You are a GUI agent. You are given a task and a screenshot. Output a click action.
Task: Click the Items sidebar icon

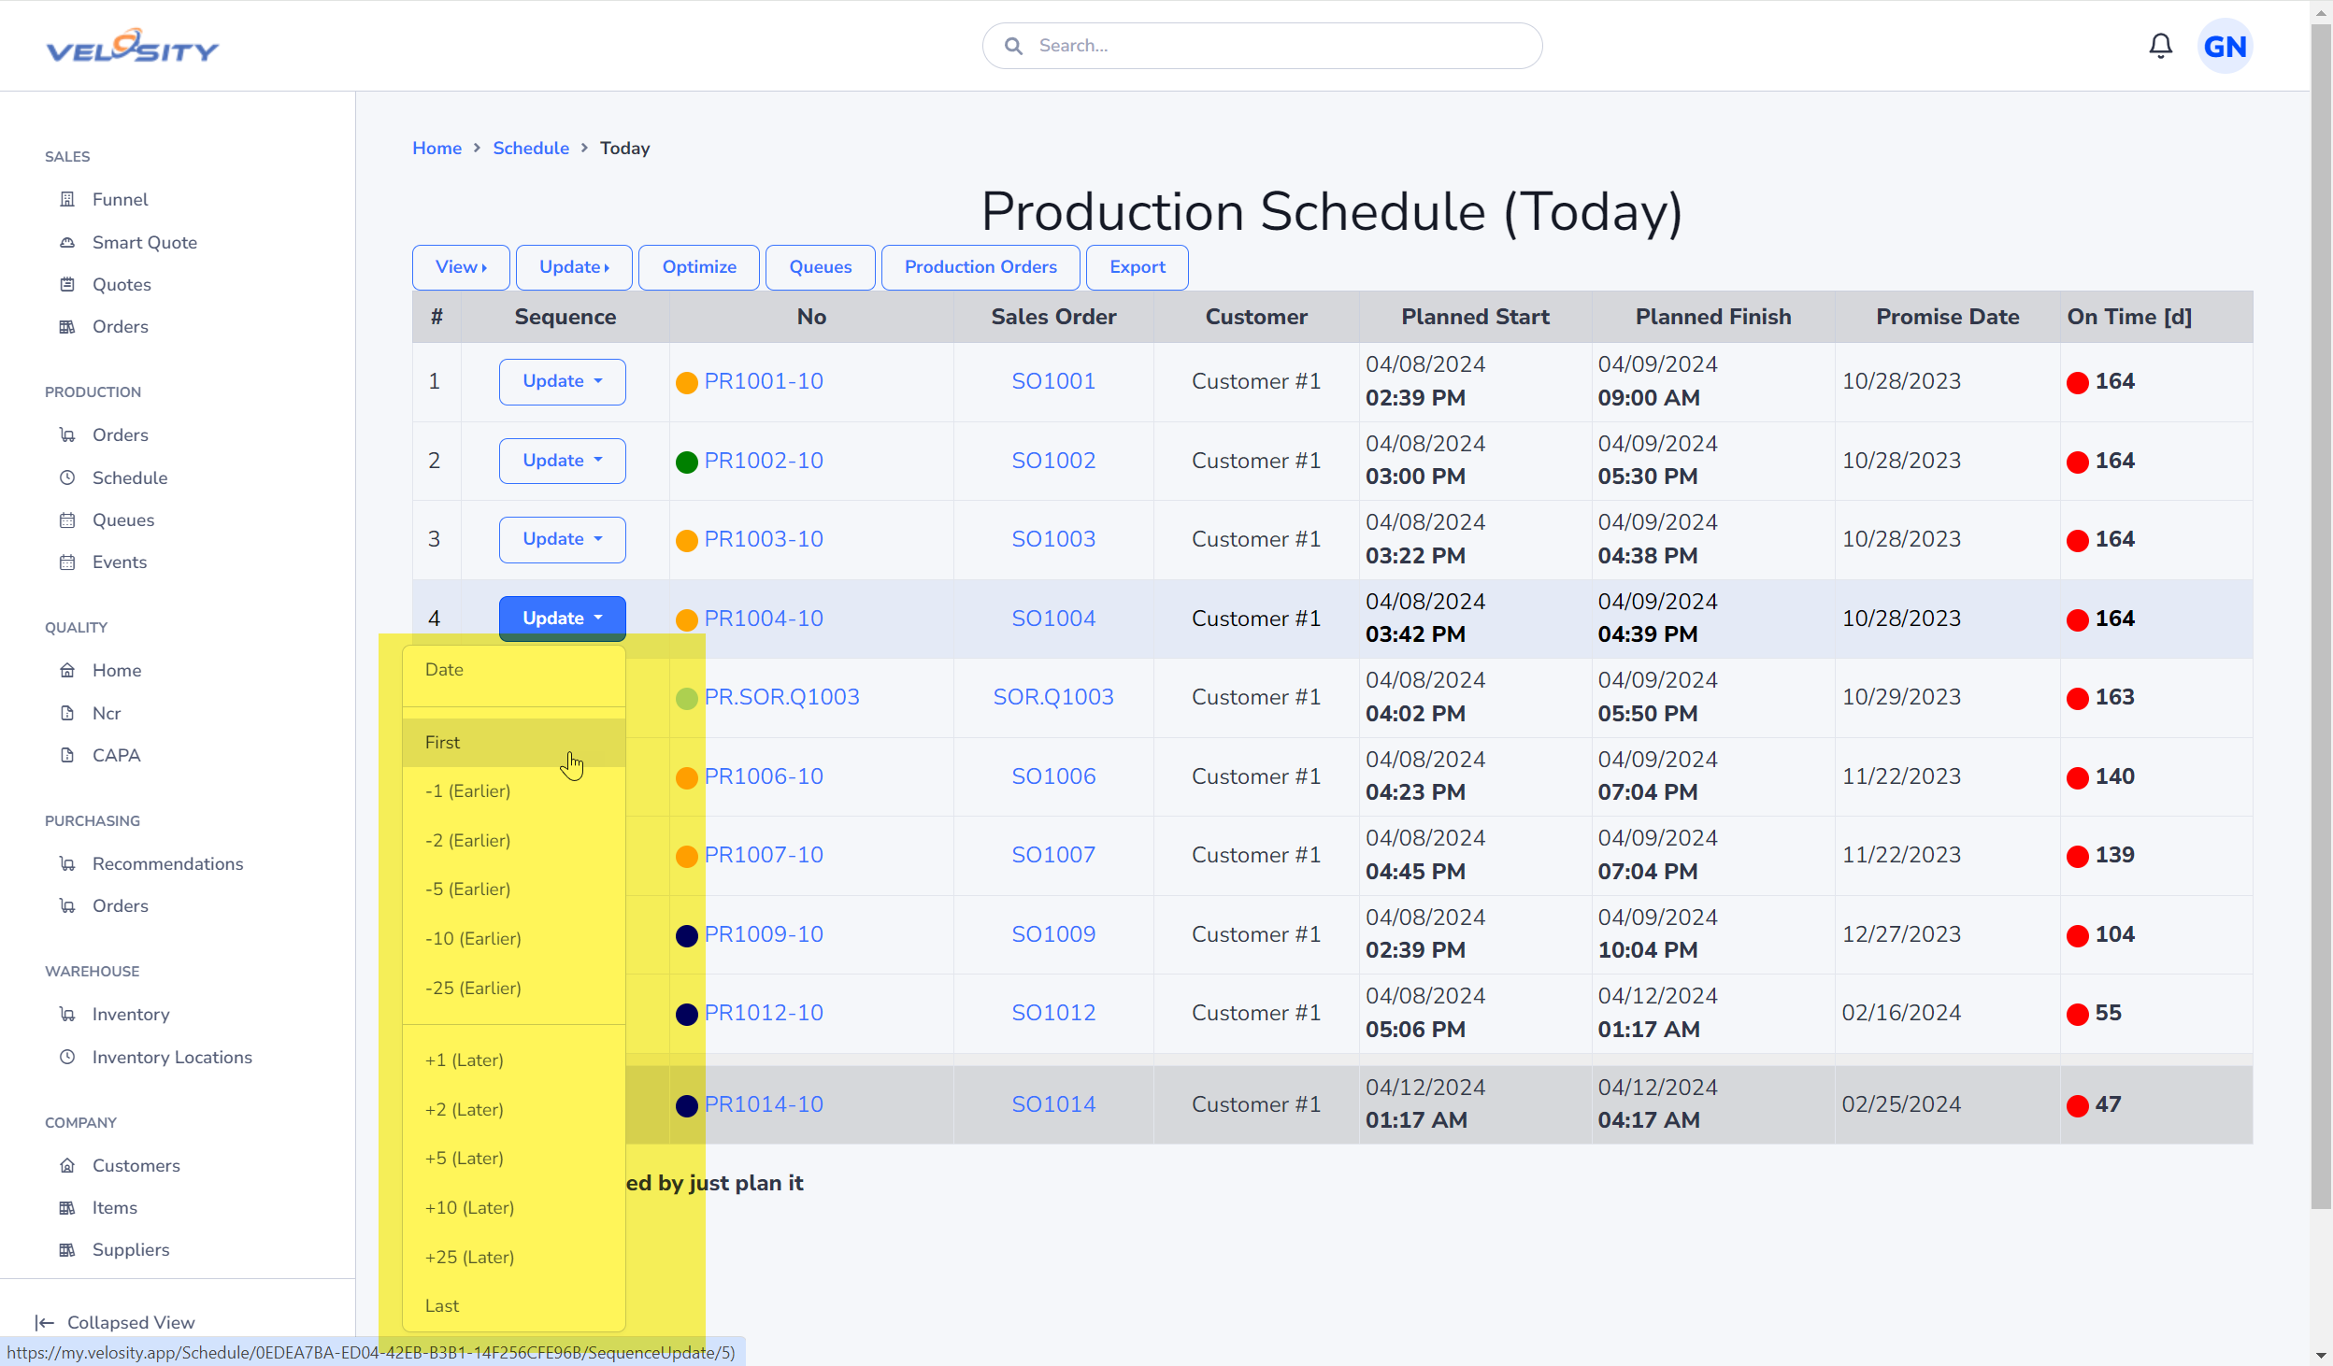coord(67,1207)
